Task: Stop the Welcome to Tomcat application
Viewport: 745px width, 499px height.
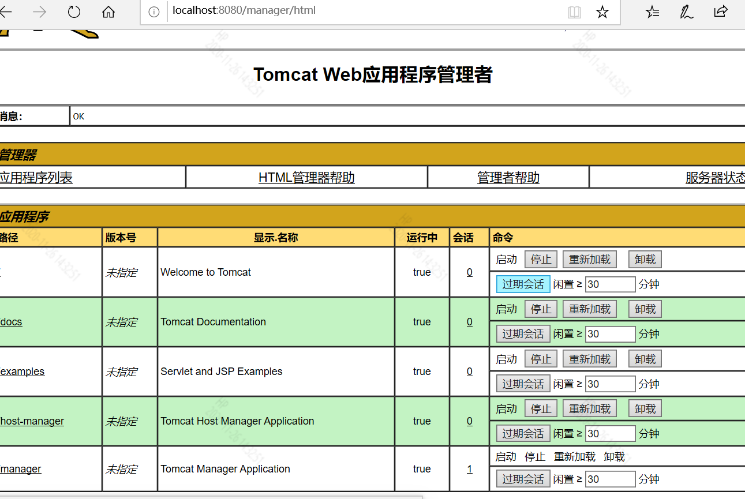Action: tap(541, 260)
